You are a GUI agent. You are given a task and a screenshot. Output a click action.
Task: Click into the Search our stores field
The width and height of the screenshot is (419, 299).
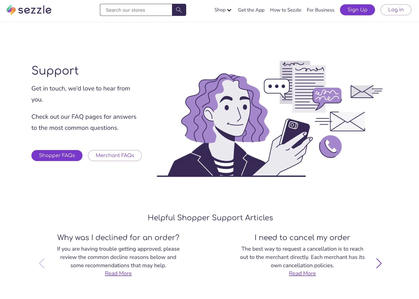point(136,10)
